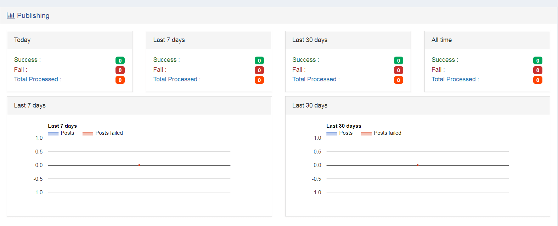The width and height of the screenshot is (558, 226).
Task: Click Success label in Last 30 days card
Action: pyautogui.click(x=306, y=60)
